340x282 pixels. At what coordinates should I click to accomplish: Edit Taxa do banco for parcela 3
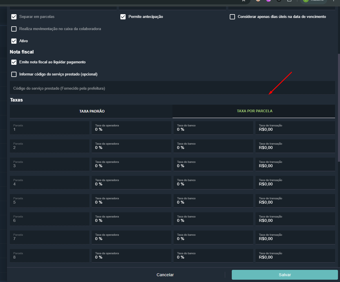(213, 164)
